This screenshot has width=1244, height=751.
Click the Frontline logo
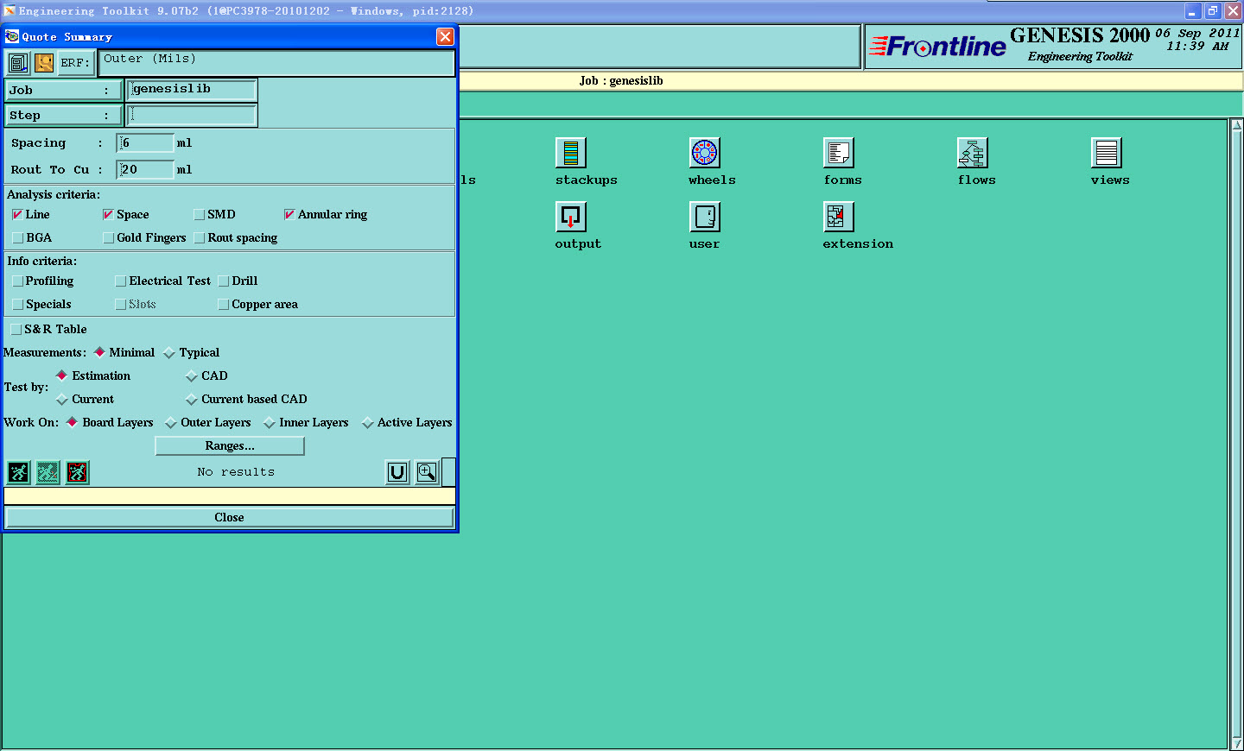937,46
